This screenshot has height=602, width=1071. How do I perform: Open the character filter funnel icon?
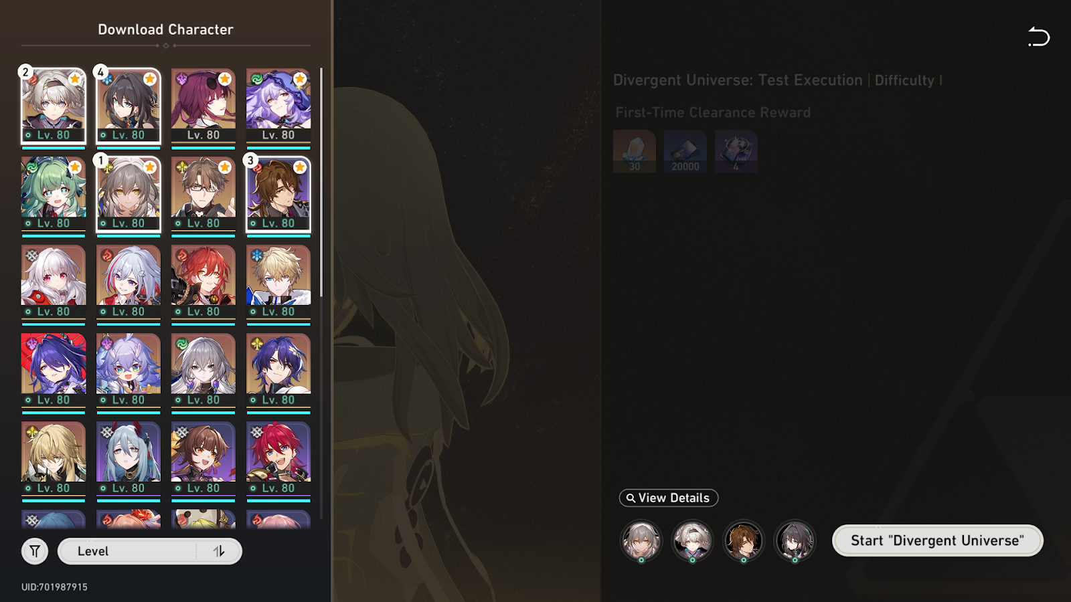(35, 551)
